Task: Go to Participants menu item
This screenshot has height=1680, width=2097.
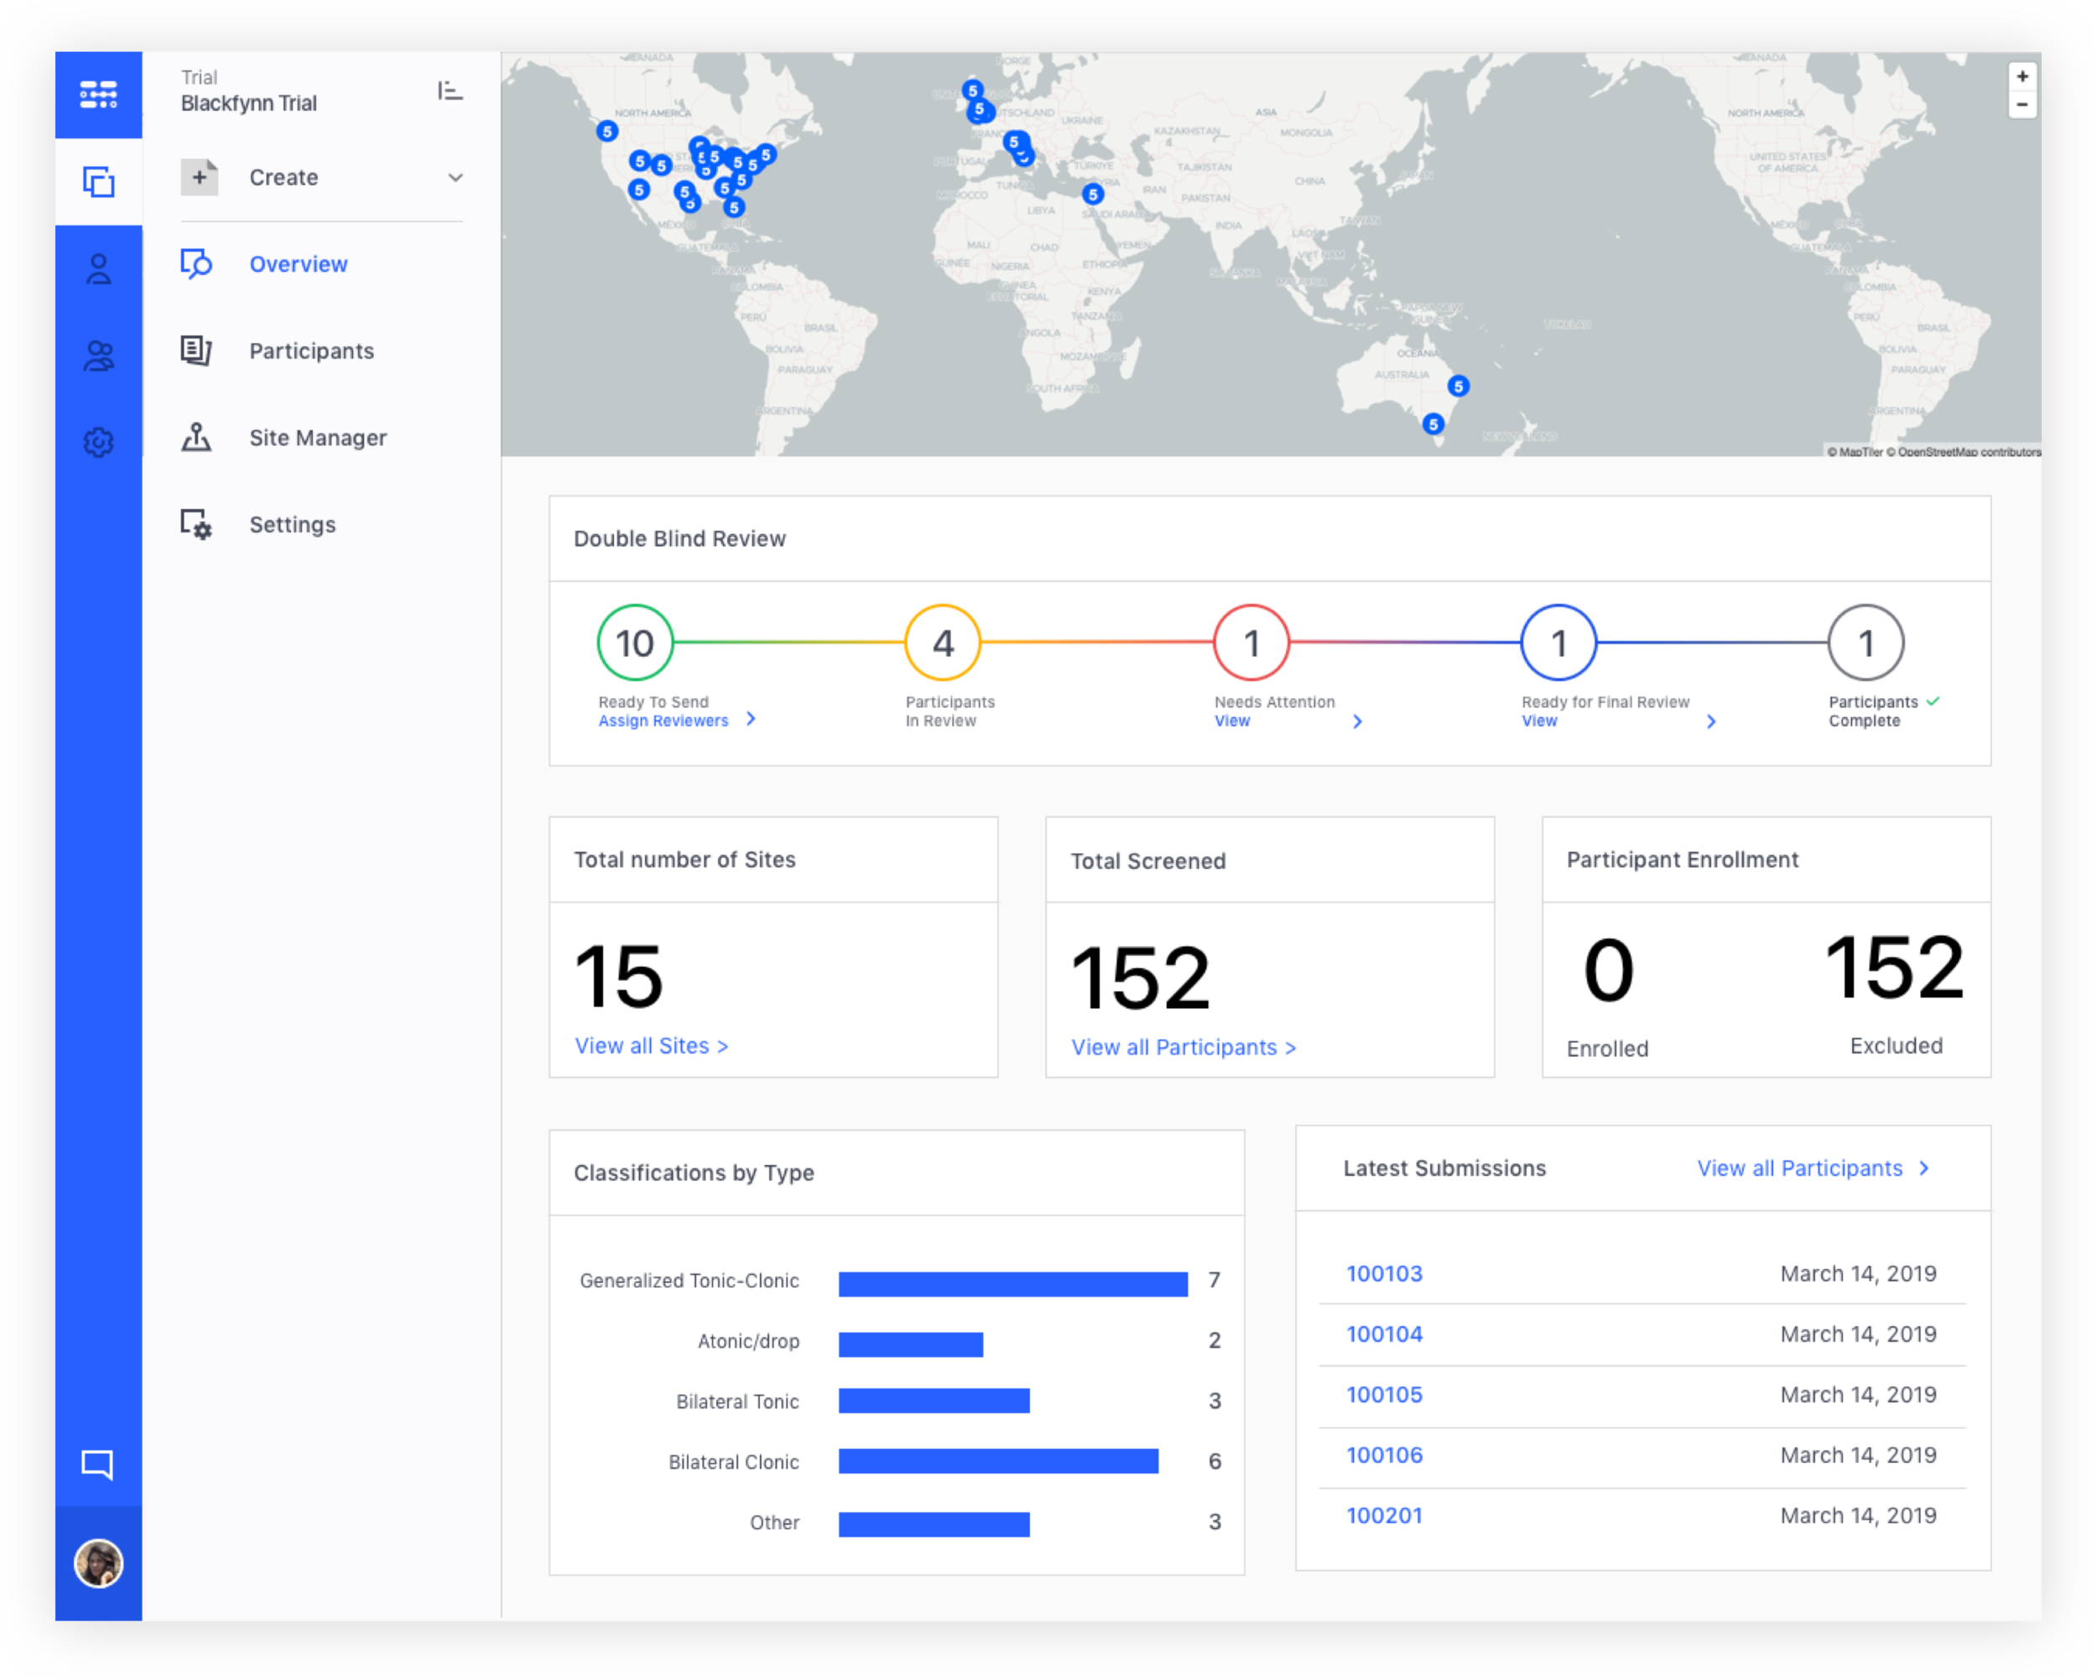Action: pyautogui.click(x=311, y=351)
